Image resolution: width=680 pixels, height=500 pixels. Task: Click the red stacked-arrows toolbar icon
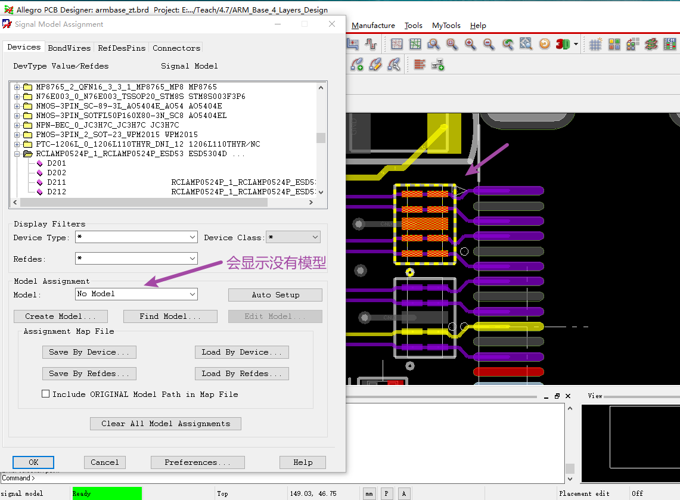(420, 65)
